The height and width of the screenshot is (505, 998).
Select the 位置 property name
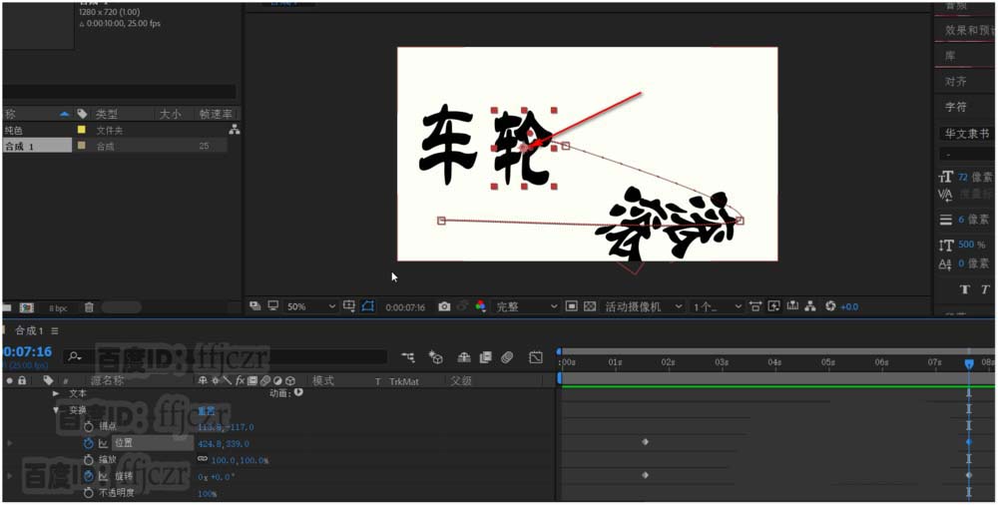(124, 443)
